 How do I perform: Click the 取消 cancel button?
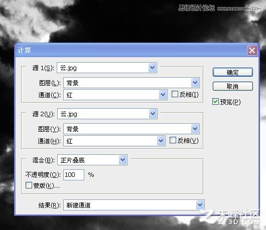[233, 86]
